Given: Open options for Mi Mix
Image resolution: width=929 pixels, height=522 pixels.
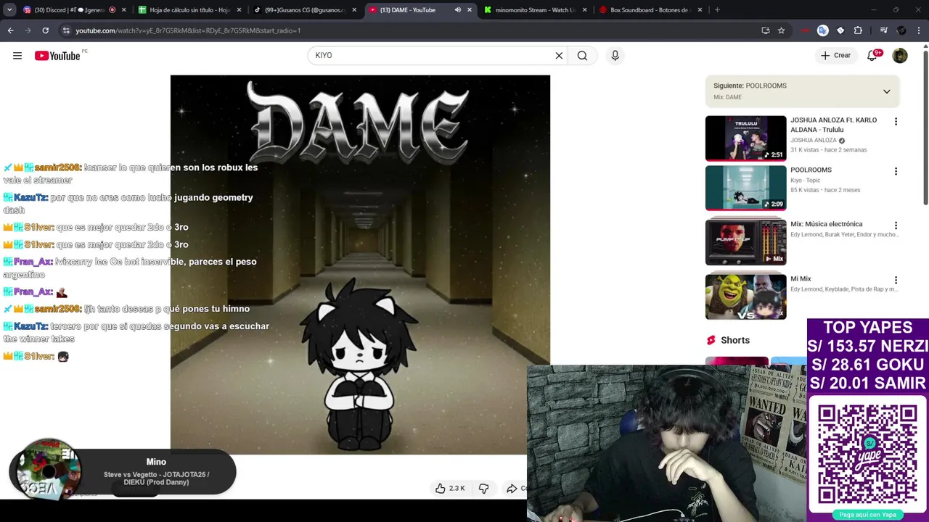Looking at the screenshot, I should point(896,281).
